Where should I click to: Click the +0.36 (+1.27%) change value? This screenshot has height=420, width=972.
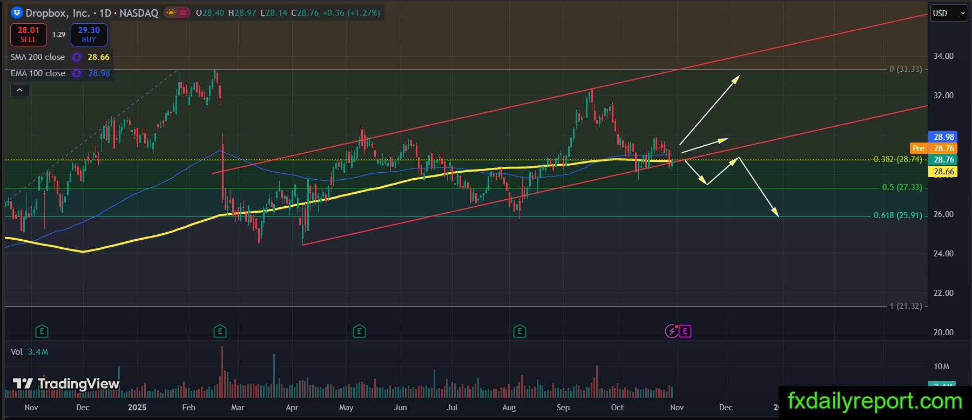pyautogui.click(x=352, y=13)
